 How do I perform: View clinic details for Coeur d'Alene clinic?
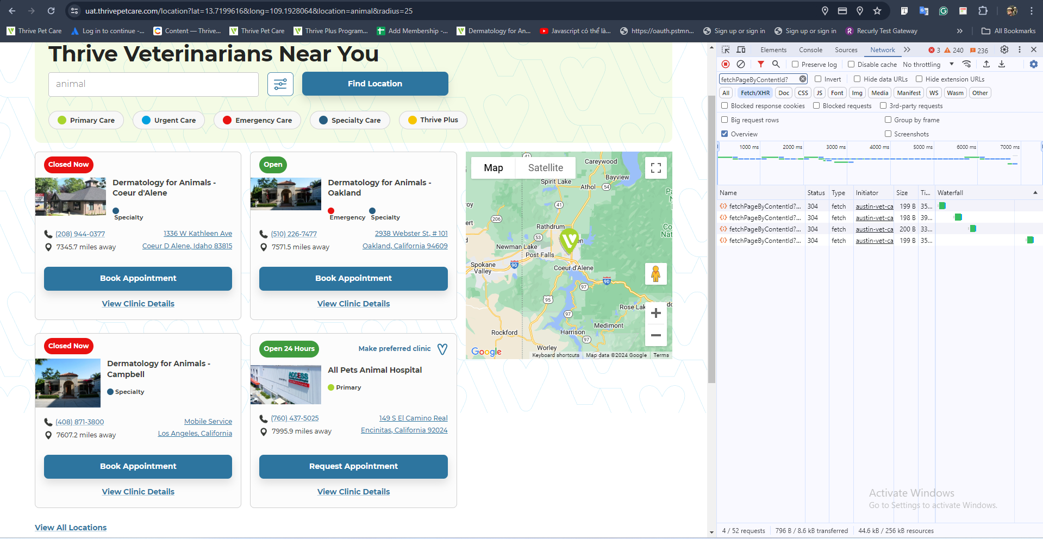click(x=138, y=304)
